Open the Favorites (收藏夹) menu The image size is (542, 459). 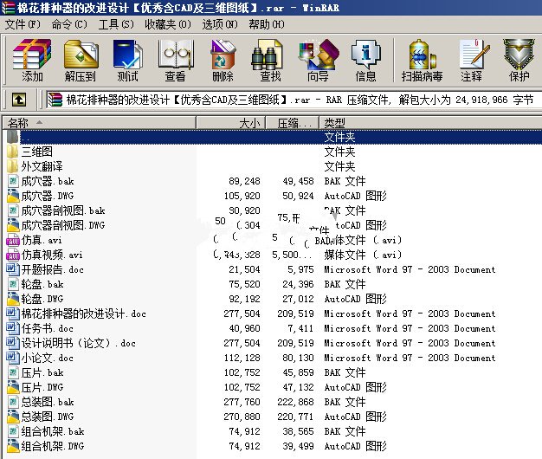coord(168,24)
